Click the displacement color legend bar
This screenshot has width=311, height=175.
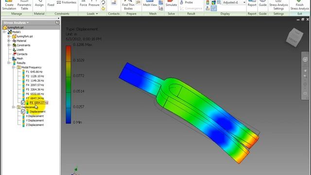click(69, 85)
